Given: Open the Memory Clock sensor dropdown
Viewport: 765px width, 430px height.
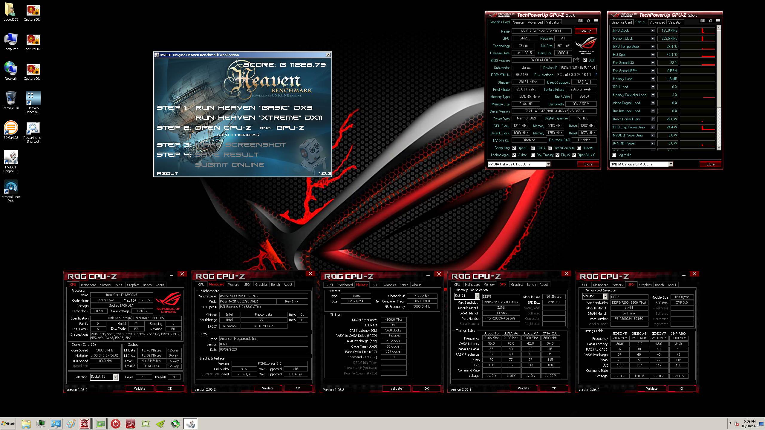Looking at the screenshot, I should pos(653,39).
